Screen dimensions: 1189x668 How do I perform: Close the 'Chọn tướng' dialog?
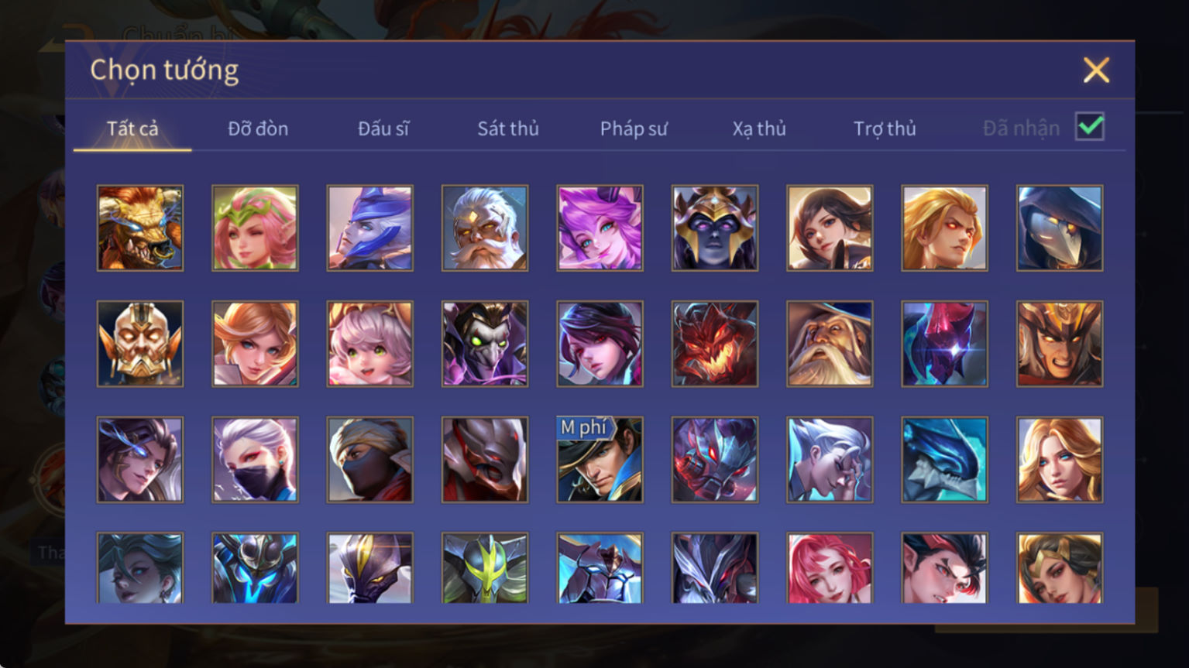1096,70
